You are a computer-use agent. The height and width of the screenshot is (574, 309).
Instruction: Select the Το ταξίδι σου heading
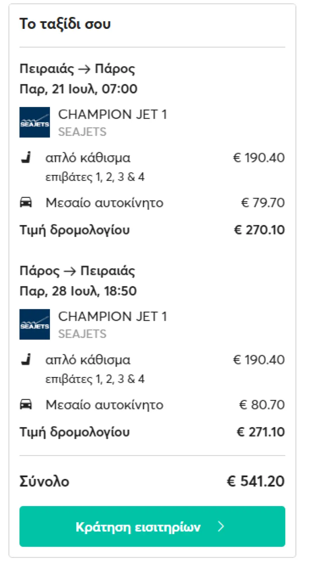pyautogui.click(x=65, y=24)
